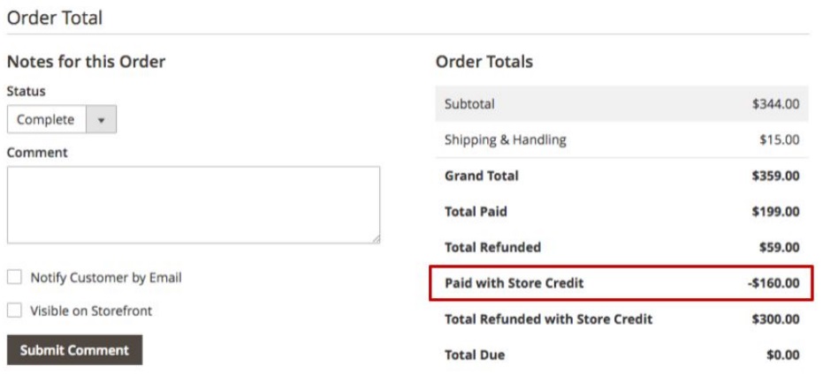The height and width of the screenshot is (382, 823).
Task: Click the Order Totals heading
Action: [x=484, y=62]
